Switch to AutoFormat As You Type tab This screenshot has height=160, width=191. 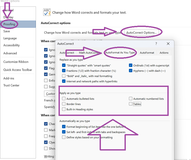(x=120, y=53)
